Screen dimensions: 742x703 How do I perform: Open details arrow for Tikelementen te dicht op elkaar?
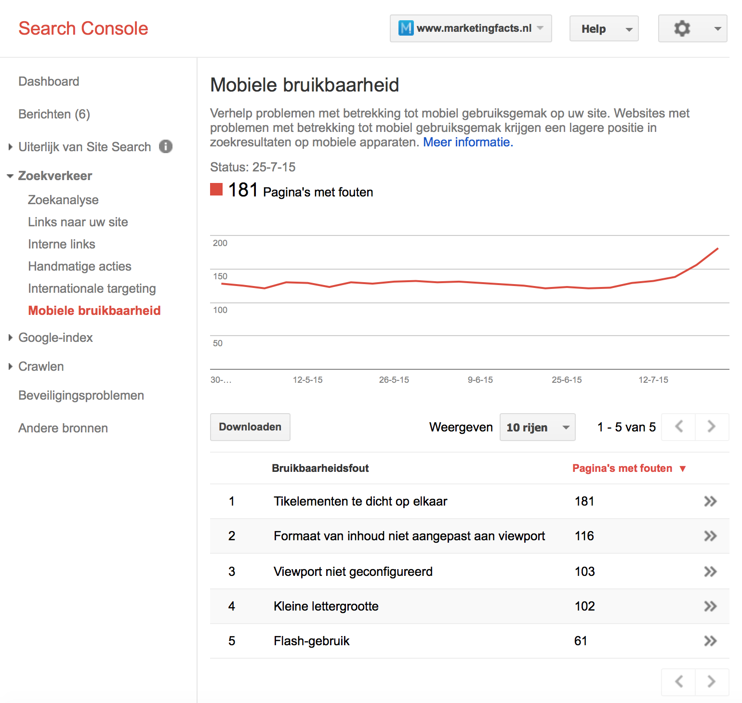[710, 501]
